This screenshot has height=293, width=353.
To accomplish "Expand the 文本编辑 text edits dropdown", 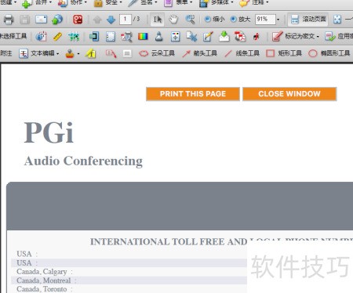I will point(58,54).
